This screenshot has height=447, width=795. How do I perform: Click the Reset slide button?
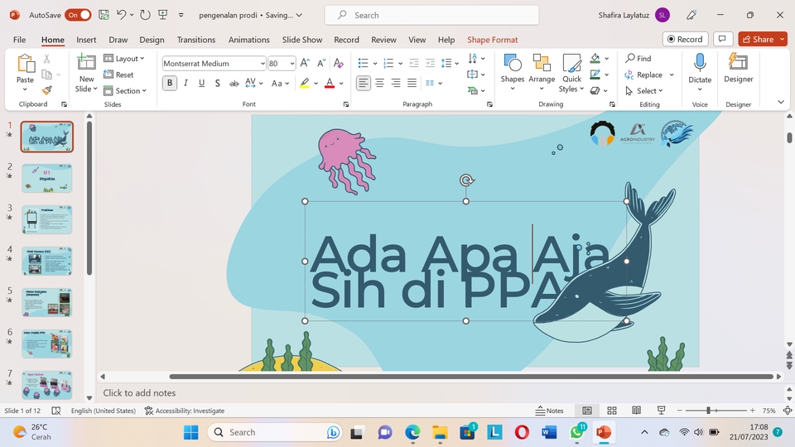(118, 74)
